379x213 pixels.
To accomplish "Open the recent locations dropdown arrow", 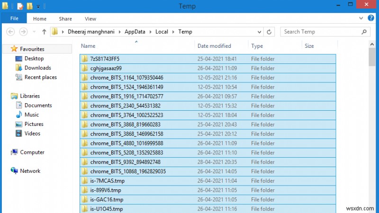I will (x=34, y=32).
